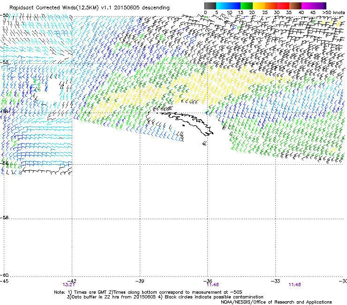Image resolution: width=347 pixels, height=305 pixels.
Task: Click the -39 longitude axis label
Action: tap(140, 281)
